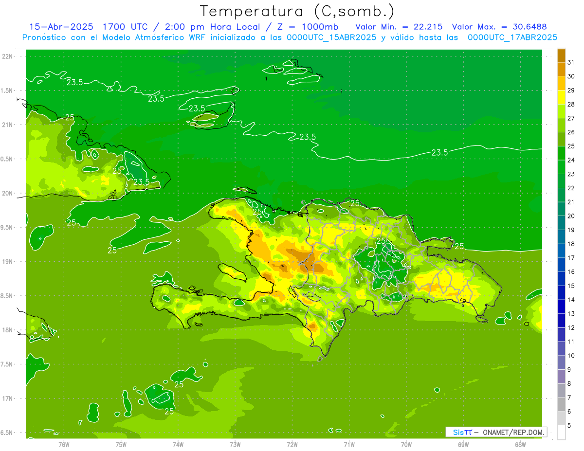Click the 0000UTC_17ABR2025 valid-until time
Screen dimensions: 584x451
pyautogui.click(x=512, y=37)
